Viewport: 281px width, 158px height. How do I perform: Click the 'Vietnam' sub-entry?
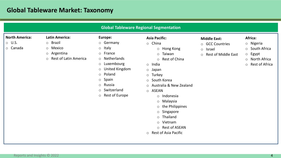coord(169,122)
